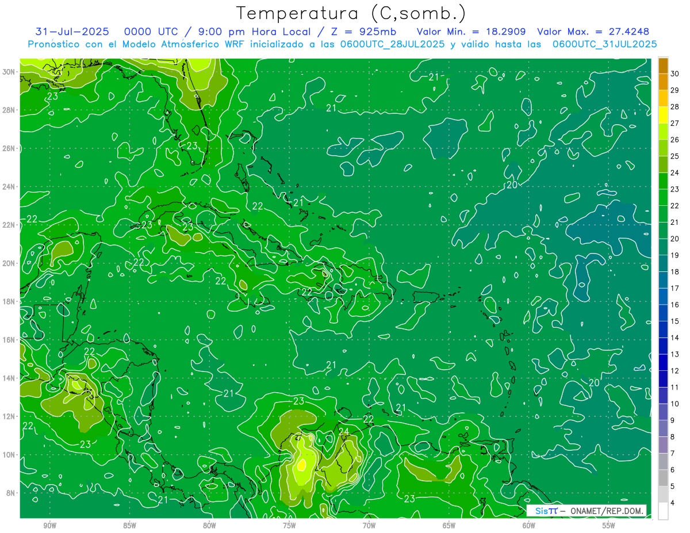This screenshot has width=690, height=533.
Task: Click the "20N" latitude axis label
Action: tap(9, 263)
